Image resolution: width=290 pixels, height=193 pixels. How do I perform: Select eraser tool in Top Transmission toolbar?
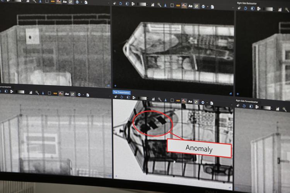point(116,96)
